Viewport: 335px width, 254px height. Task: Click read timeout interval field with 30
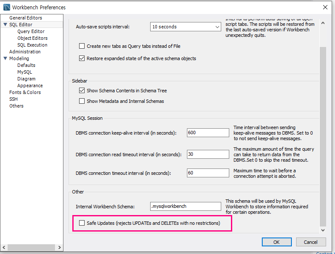click(x=208, y=154)
